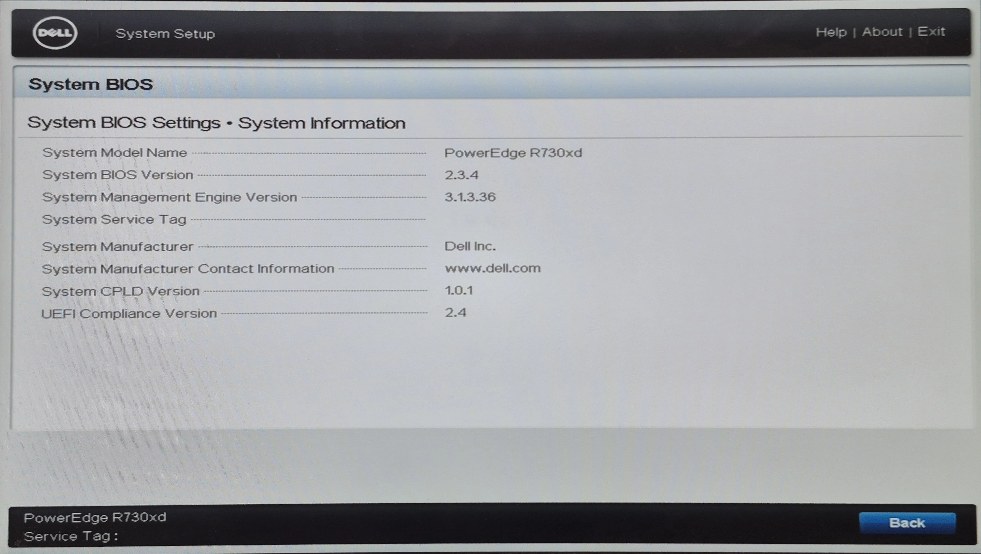Select the System Service Tag label

click(114, 219)
